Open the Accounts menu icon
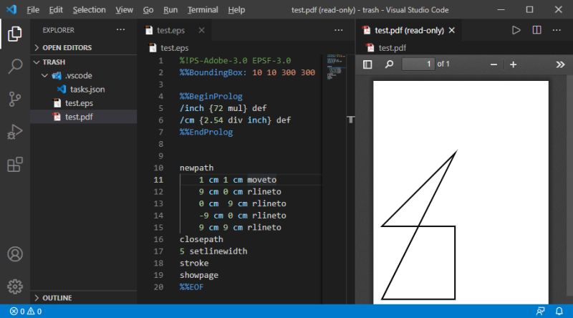The height and width of the screenshot is (318, 573). pyautogui.click(x=14, y=254)
